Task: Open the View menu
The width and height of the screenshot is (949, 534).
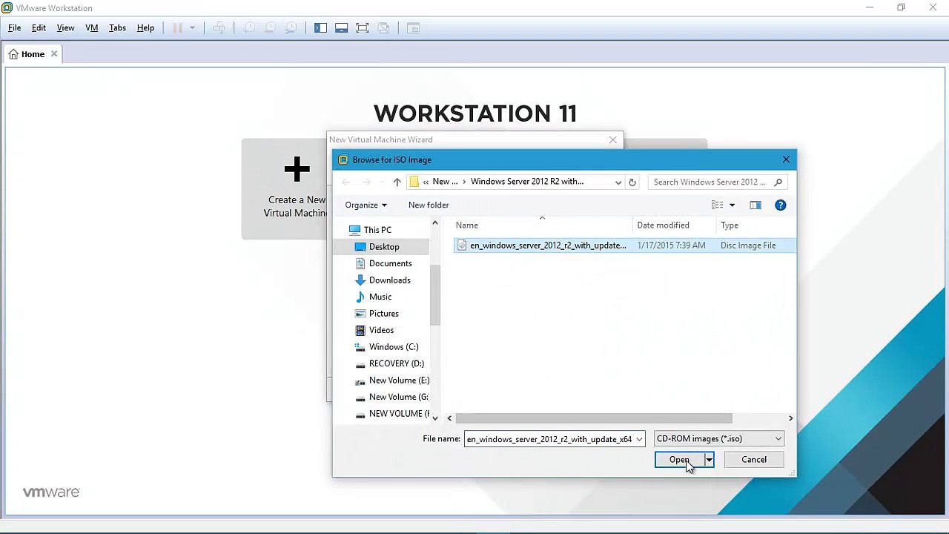Action: click(65, 28)
